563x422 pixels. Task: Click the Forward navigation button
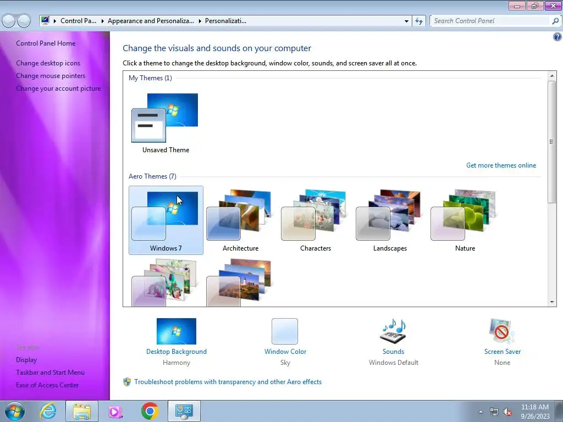pos(24,21)
